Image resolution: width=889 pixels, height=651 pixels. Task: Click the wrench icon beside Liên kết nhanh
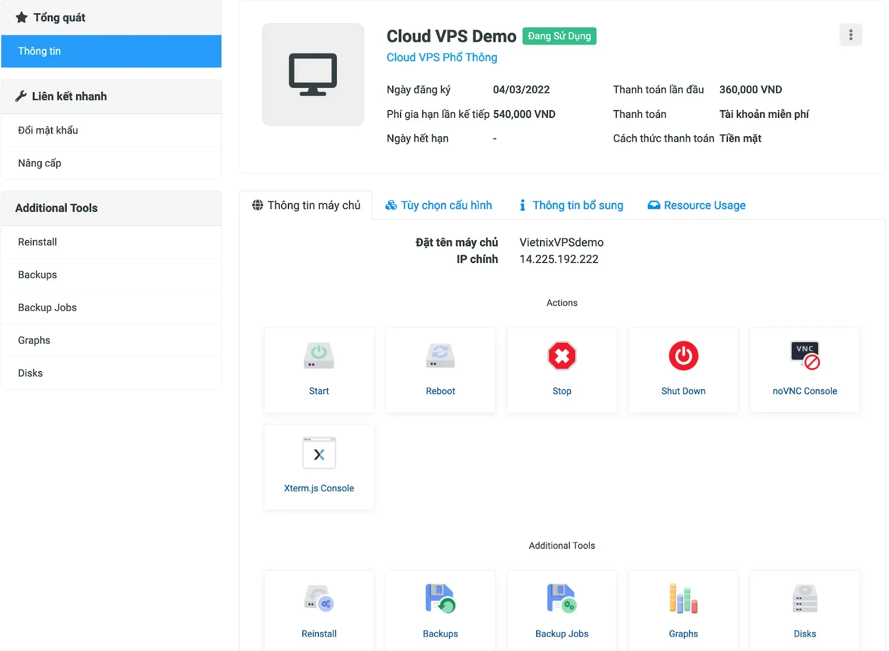21,96
